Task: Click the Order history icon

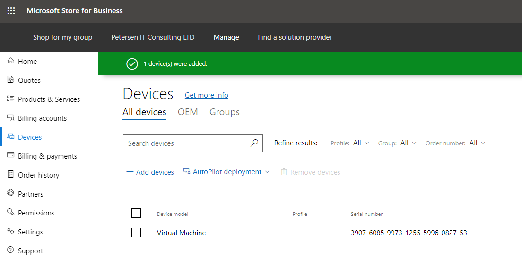Action: coord(11,174)
